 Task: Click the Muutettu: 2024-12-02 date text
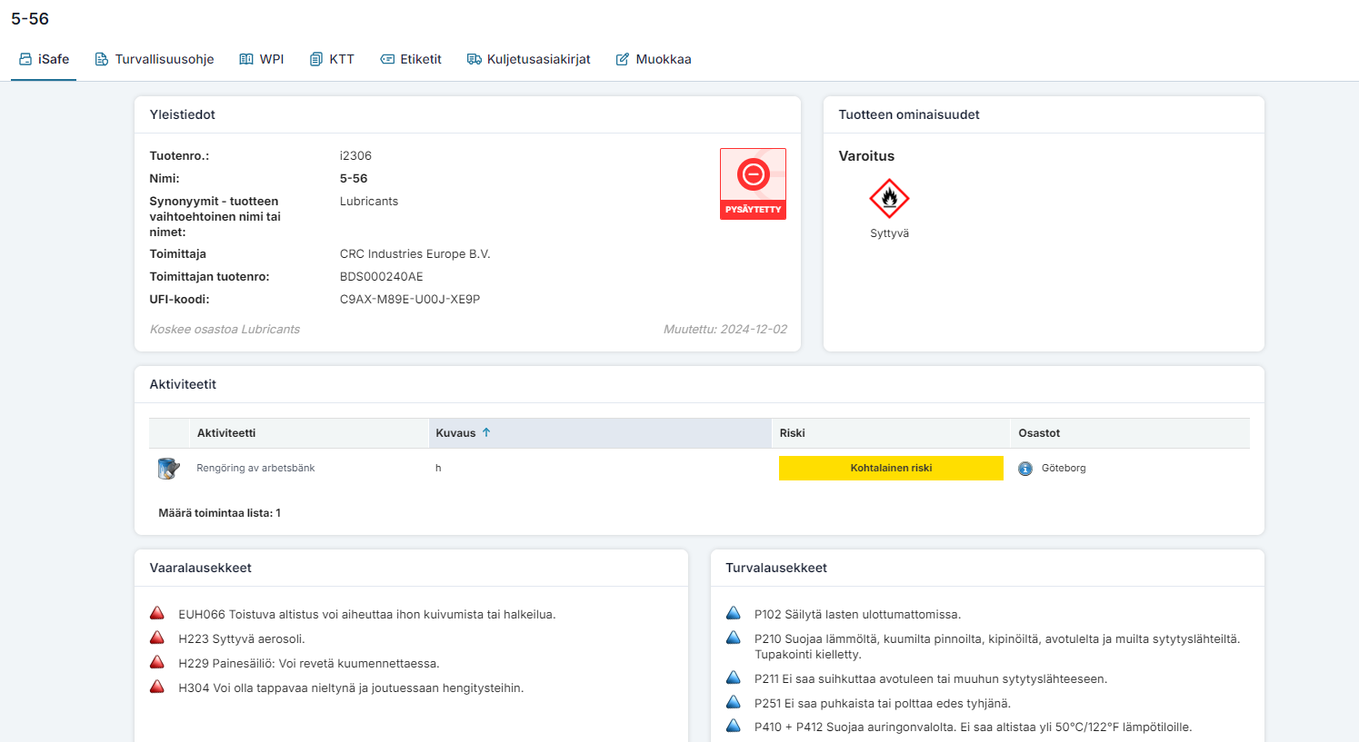click(x=725, y=329)
